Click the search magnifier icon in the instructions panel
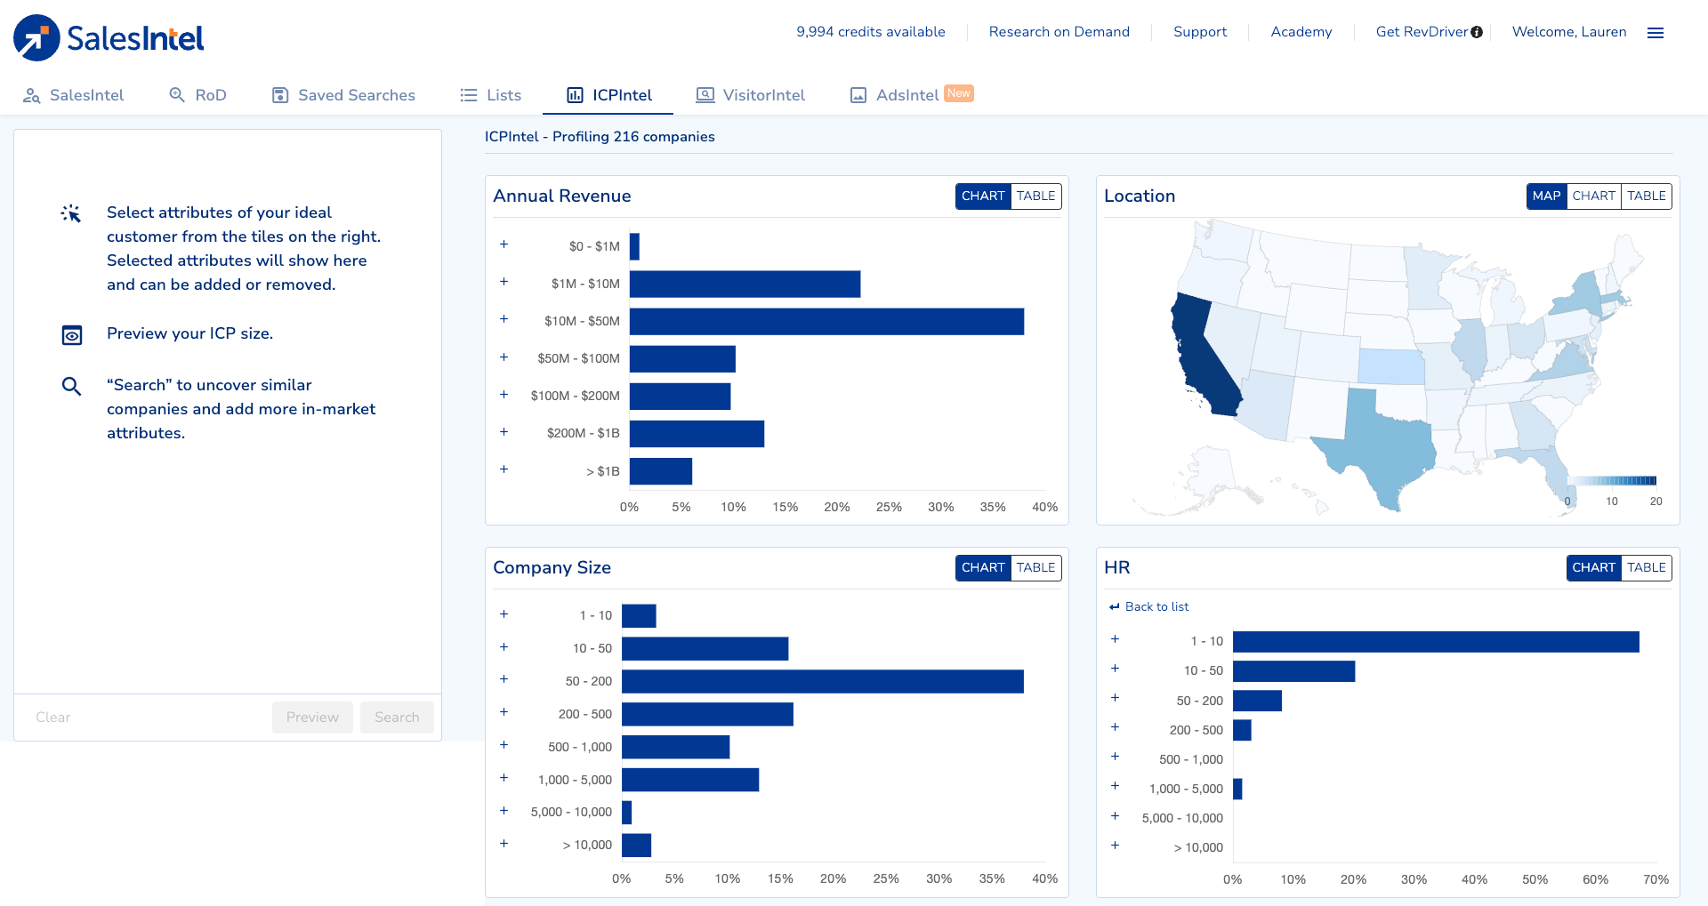The width and height of the screenshot is (1708, 906). click(71, 386)
